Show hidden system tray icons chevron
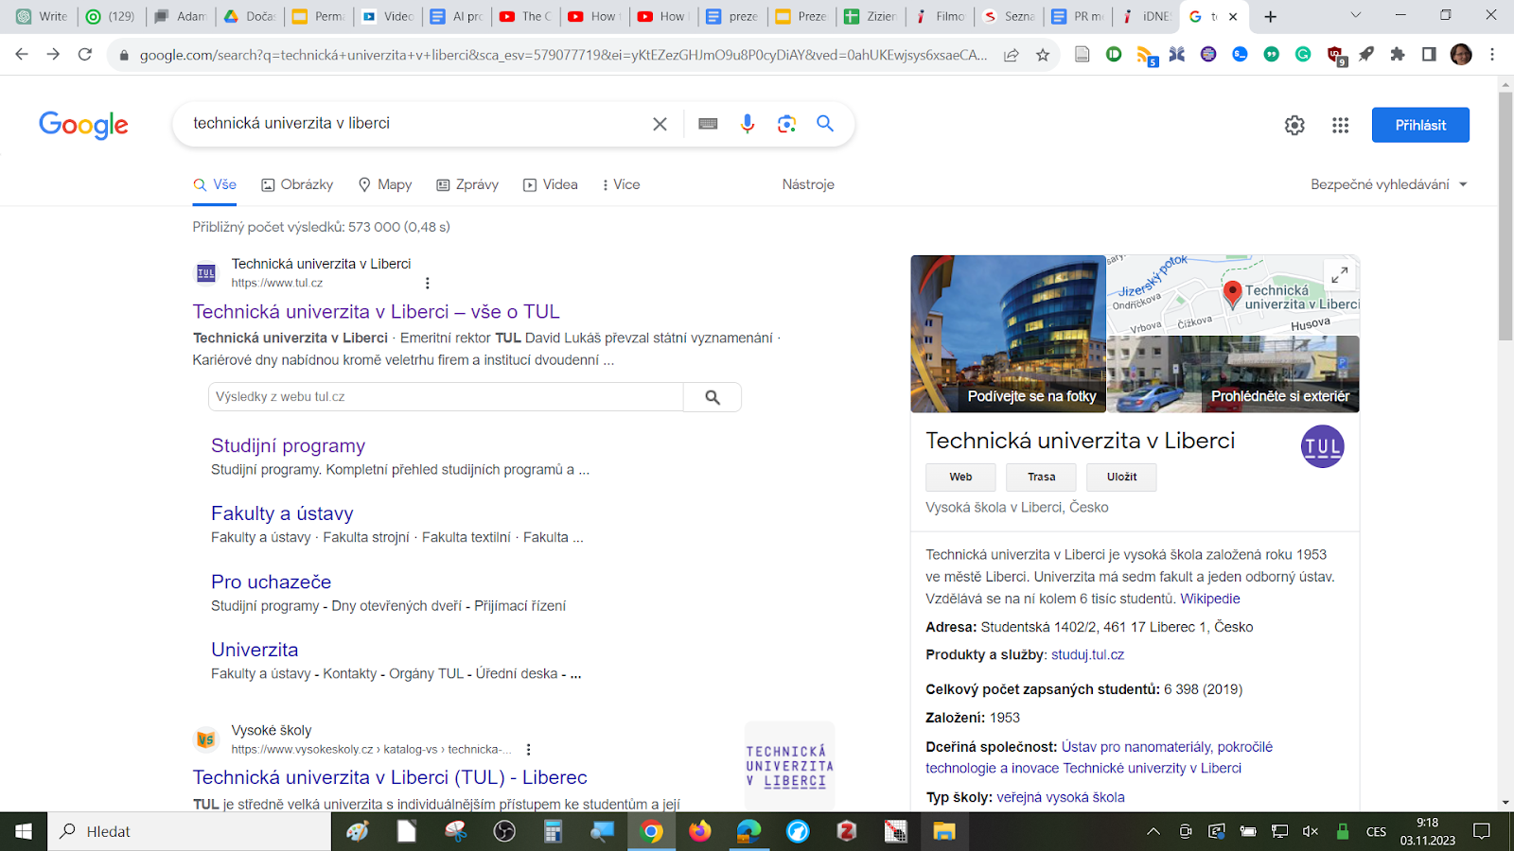The width and height of the screenshot is (1514, 851). [x=1153, y=831]
